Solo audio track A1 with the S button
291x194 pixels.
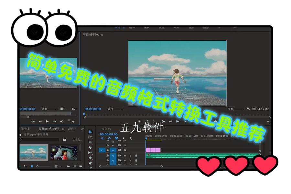(130, 156)
